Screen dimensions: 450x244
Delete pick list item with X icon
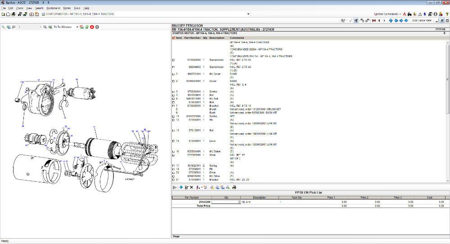tap(191, 187)
